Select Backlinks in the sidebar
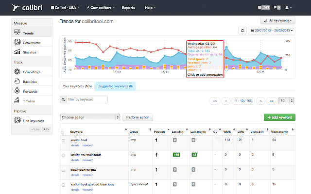Viewport: 311px width, 194px height. pos(32,81)
